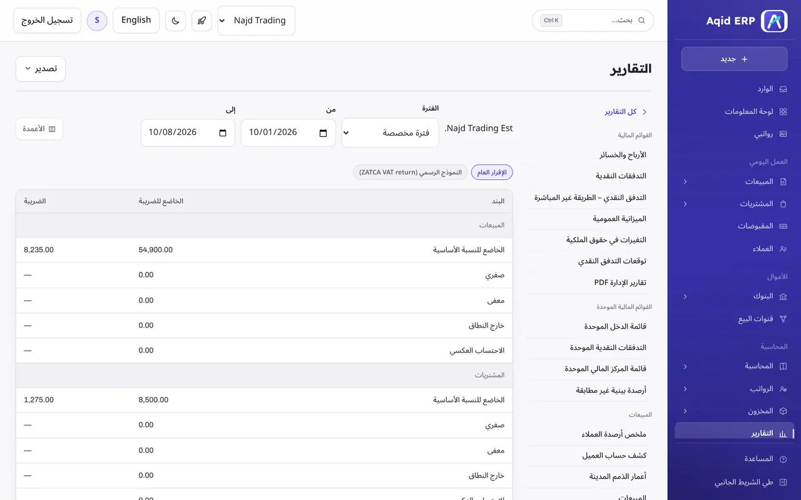Click the rocket launch icon
Image resolution: width=801 pixels, height=500 pixels.
pos(202,21)
